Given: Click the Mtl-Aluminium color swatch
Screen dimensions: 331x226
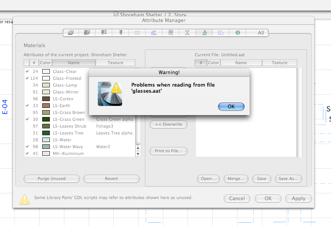Looking at the screenshot, I should [x=46, y=153].
